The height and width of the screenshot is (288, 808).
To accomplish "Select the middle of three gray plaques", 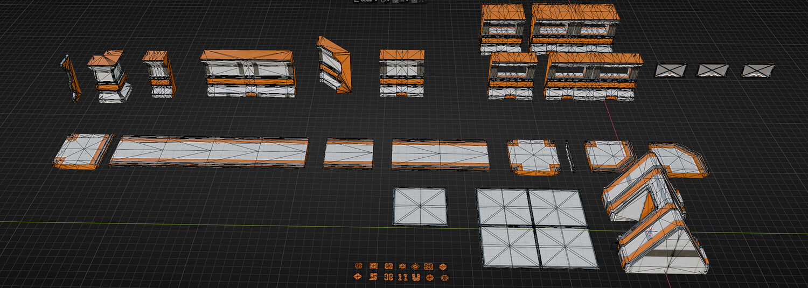I will (x=712, y=71).
